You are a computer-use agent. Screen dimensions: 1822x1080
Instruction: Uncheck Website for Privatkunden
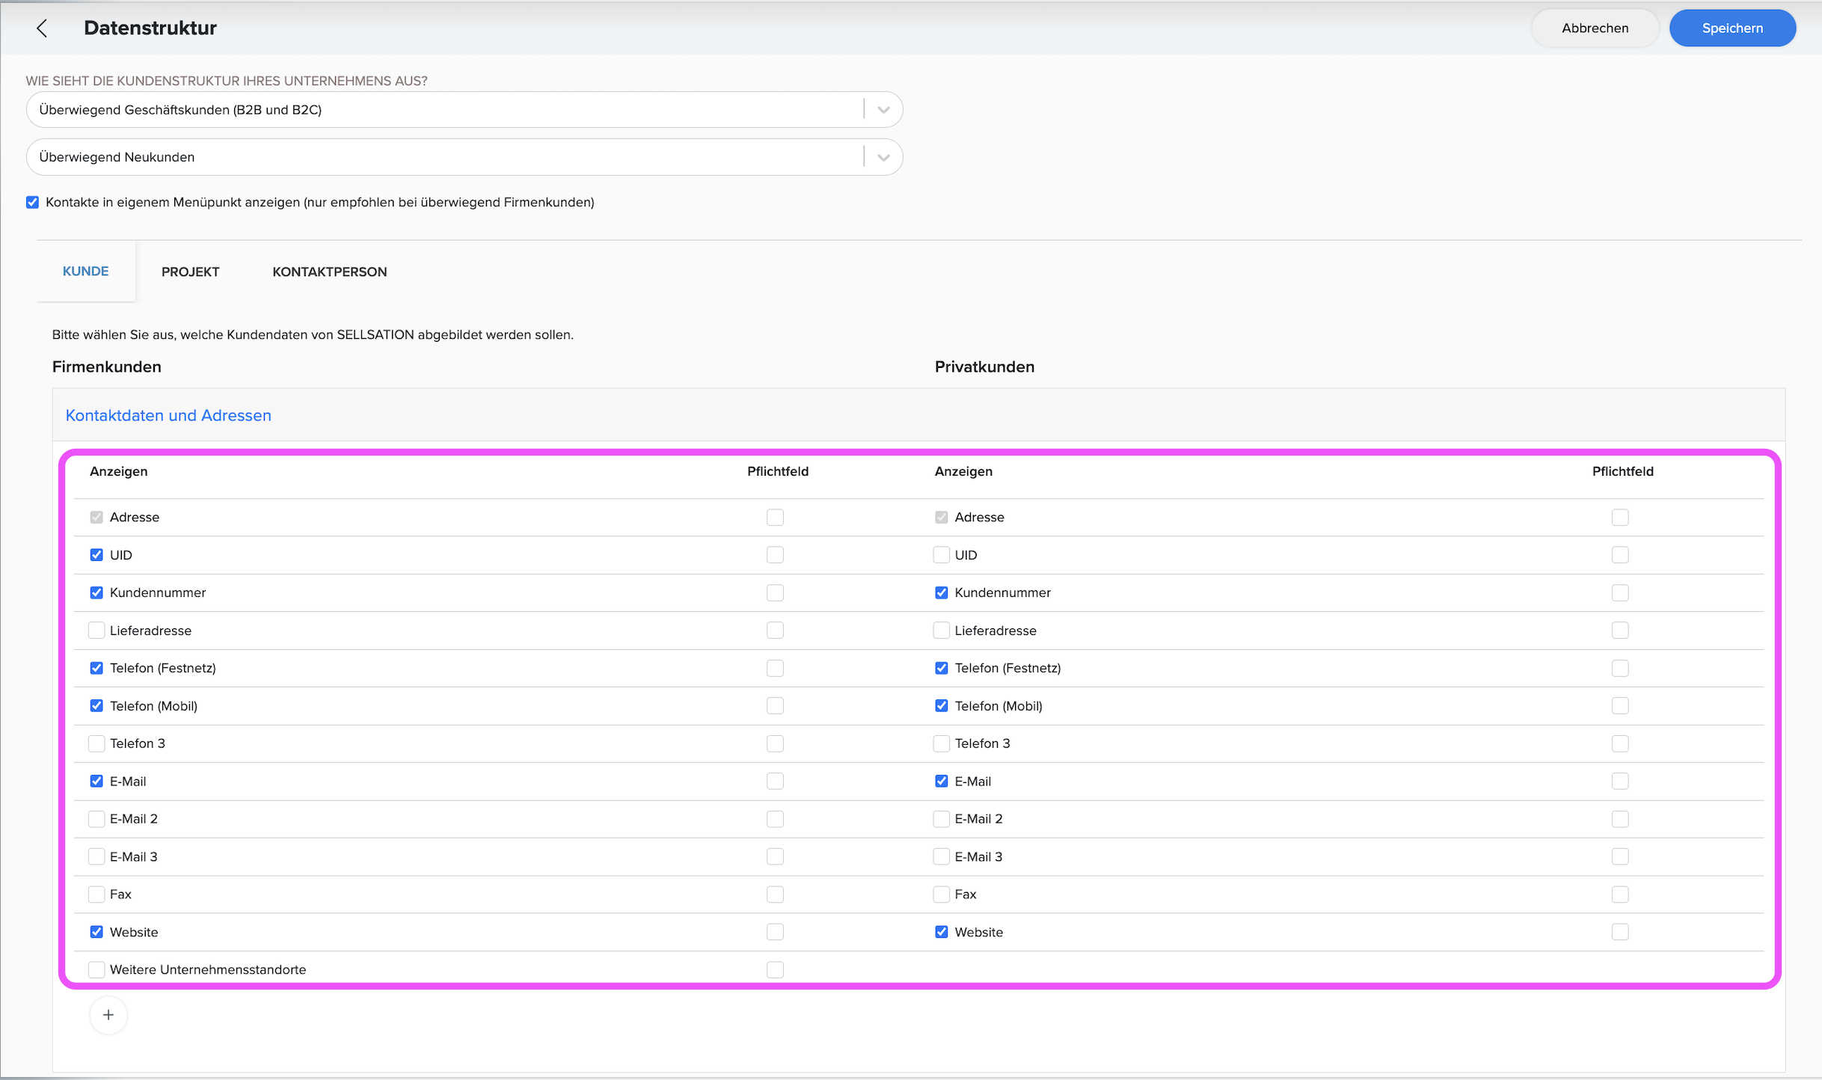(942, 932)
